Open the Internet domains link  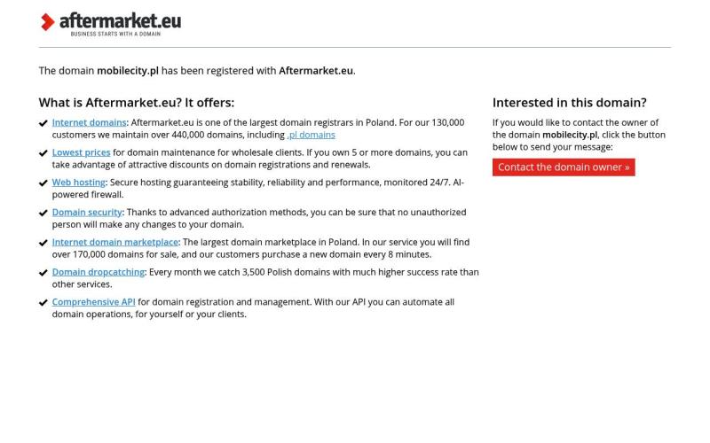89,123
